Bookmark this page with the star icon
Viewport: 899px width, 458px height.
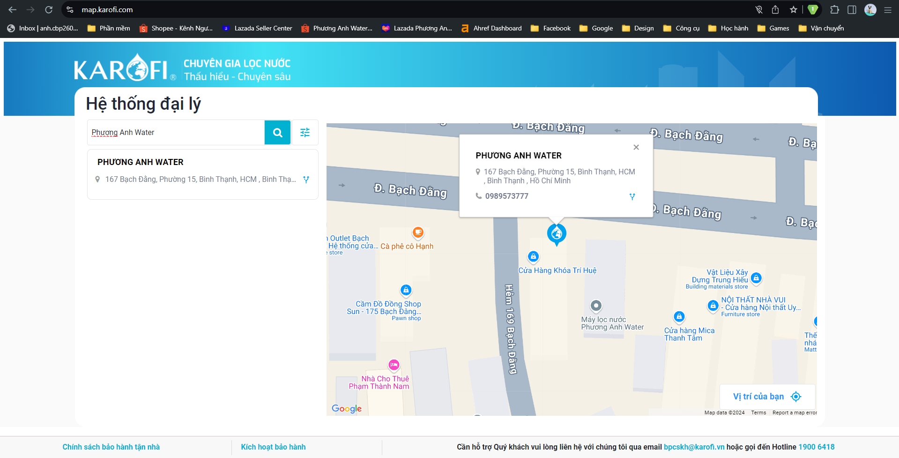tap(793, 9)
